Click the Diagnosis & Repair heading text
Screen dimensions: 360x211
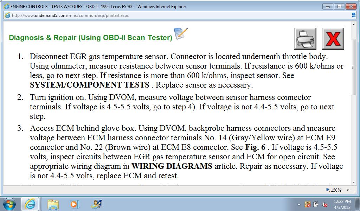point(90,37)
